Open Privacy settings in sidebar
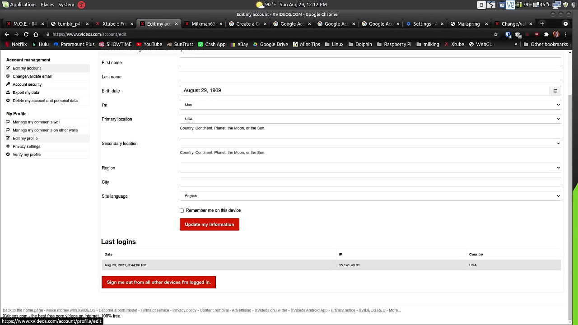578x325 pixels. pos(26,146)
